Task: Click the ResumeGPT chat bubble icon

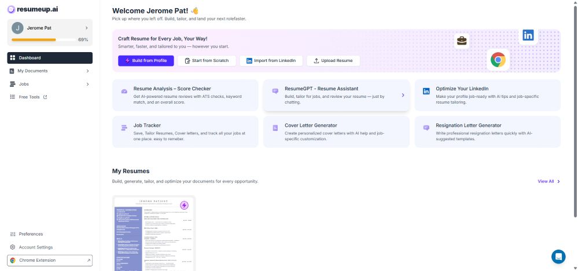Action: click(x=275, y=91)
